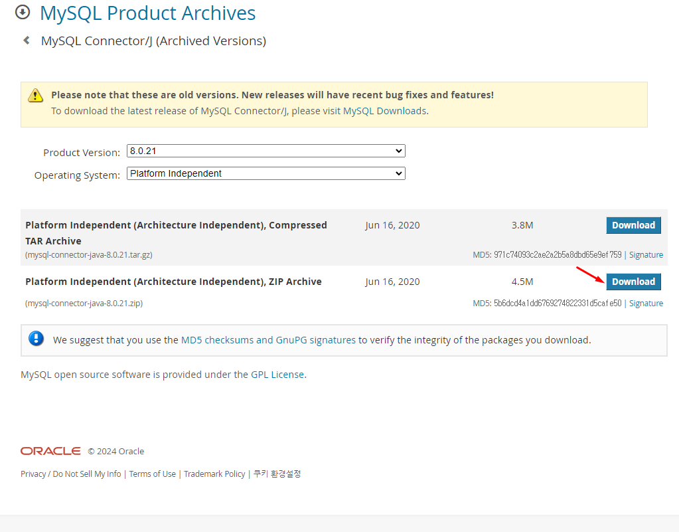Screen dimensions: 679x532
Task: Open Signature link for the zip file
Action: (x=646, y=304)
